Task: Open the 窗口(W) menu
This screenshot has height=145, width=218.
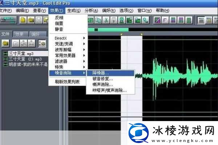Action: click(145, 11)
